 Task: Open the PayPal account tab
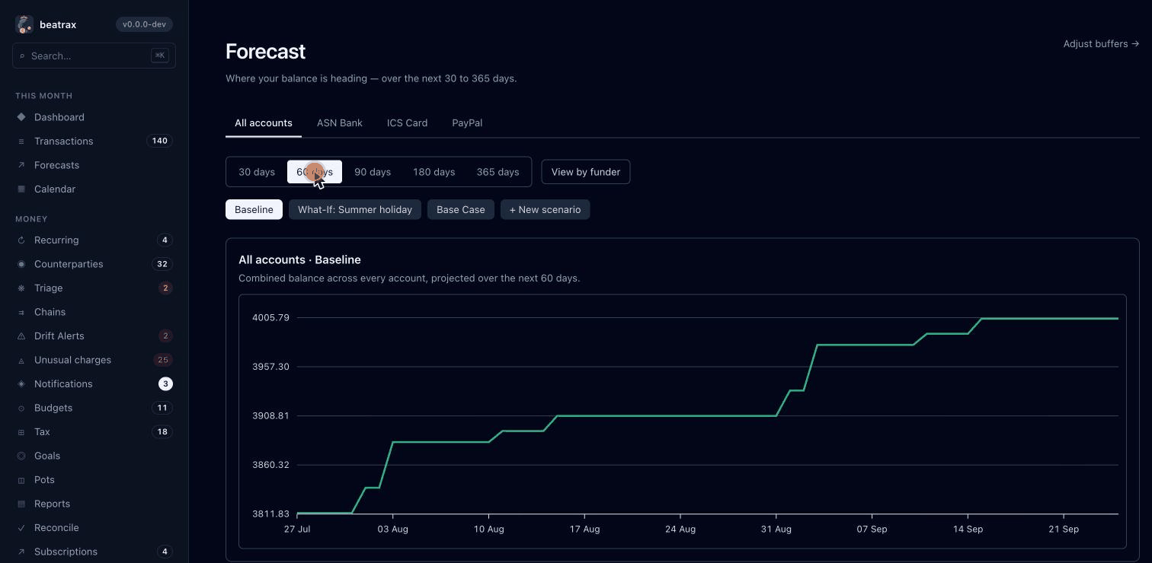click(x=467, y=122)
